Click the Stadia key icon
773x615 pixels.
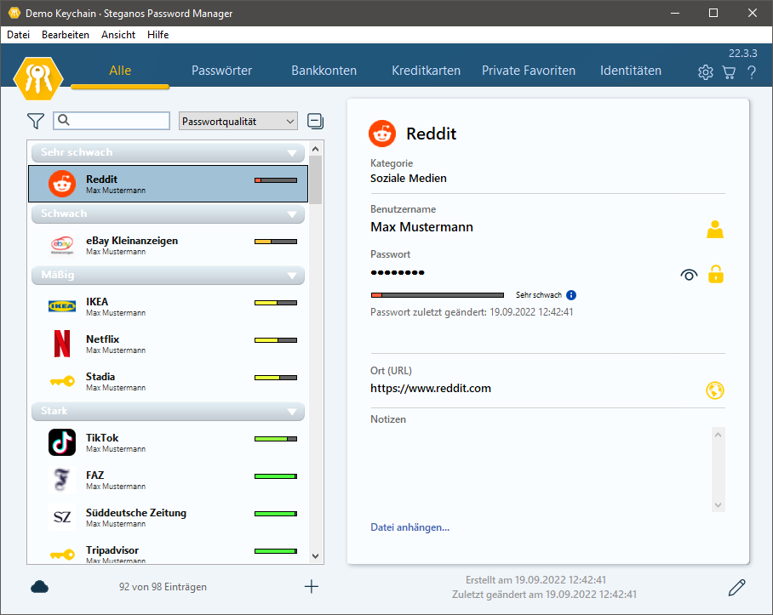tap(62, 381)
